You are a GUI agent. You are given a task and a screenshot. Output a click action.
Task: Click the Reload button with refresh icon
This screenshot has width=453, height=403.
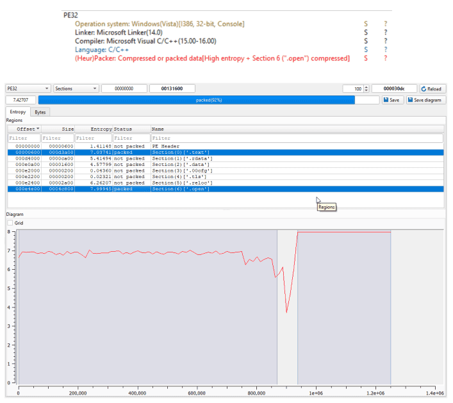click(432, 89)
